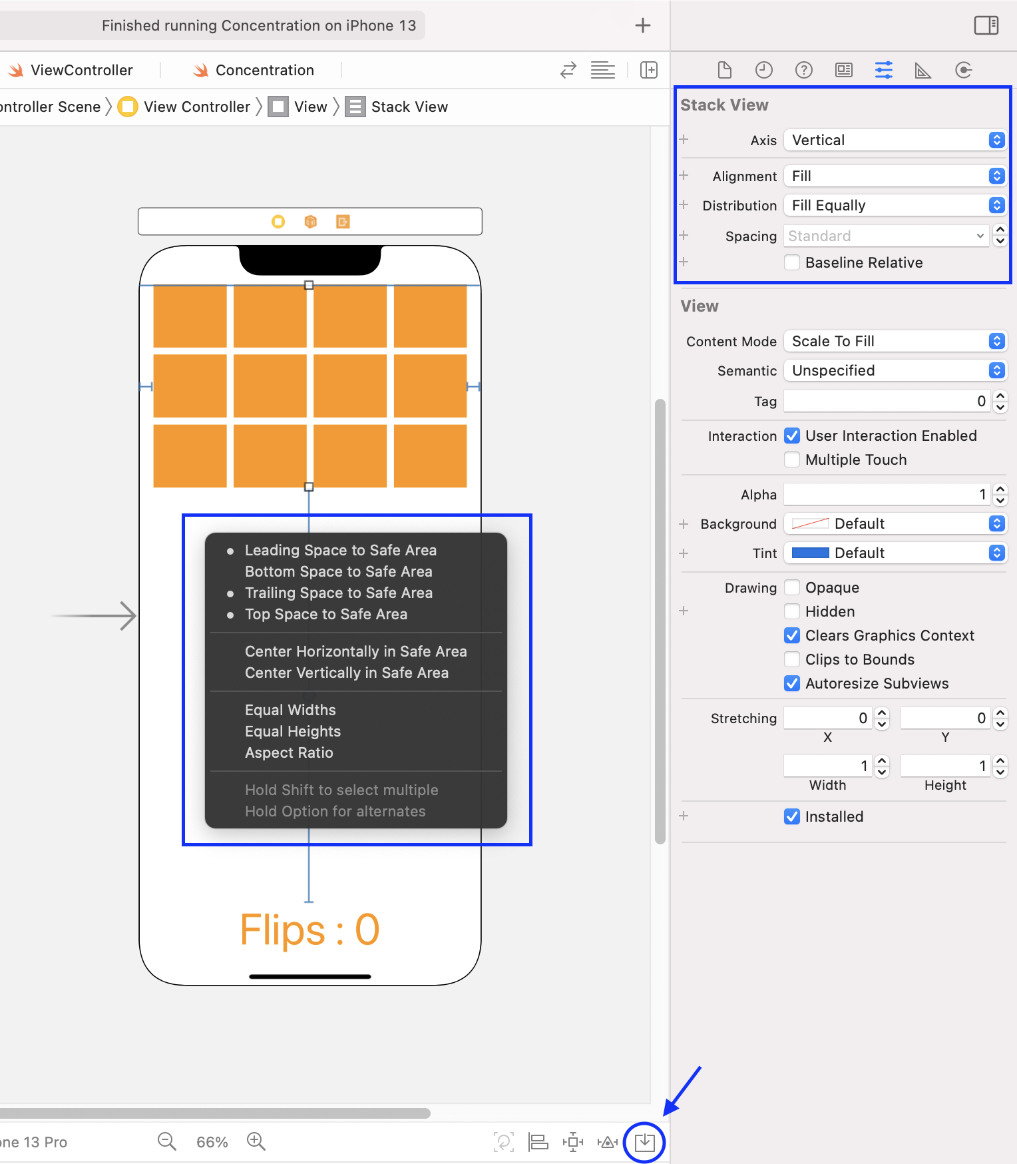Click View Controller in jump bar

(184, 107)
